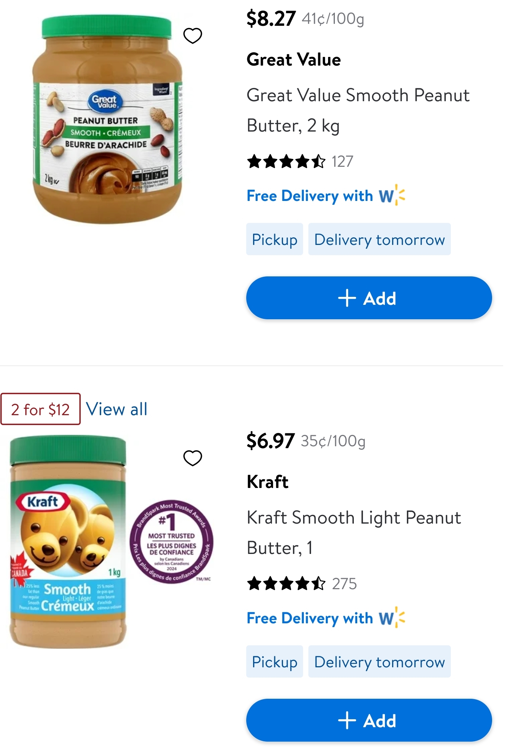Image resolution: width=519 pixels, height=753 pixels.
Task: Select Delivery tomorrow tag under Great Value
Action: tap(379, 240)
